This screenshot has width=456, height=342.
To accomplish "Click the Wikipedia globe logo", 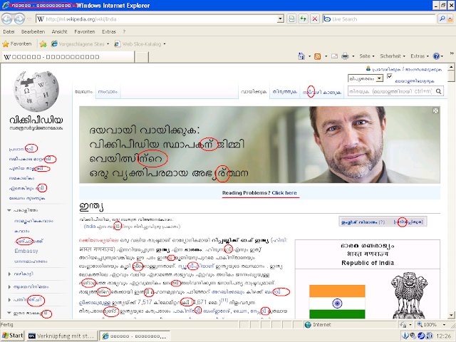I will [x=36, y=92].
